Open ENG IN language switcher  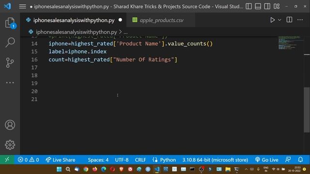coord(266,169)
